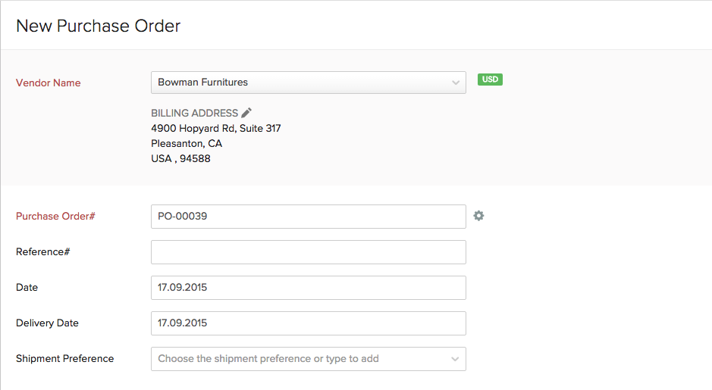Expand the Vendor Name dropdown arrow
The height and width of the screenshot is (390, 712).
(x=455, y=83)
